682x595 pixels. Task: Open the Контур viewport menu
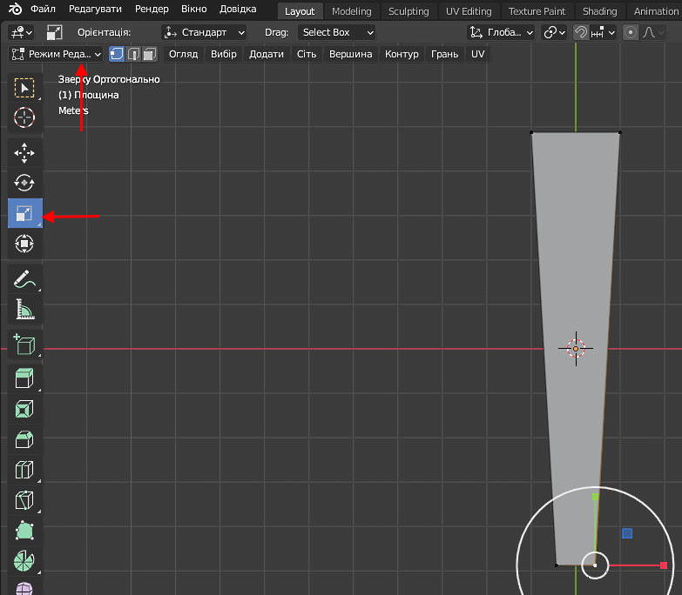point(402,54)
